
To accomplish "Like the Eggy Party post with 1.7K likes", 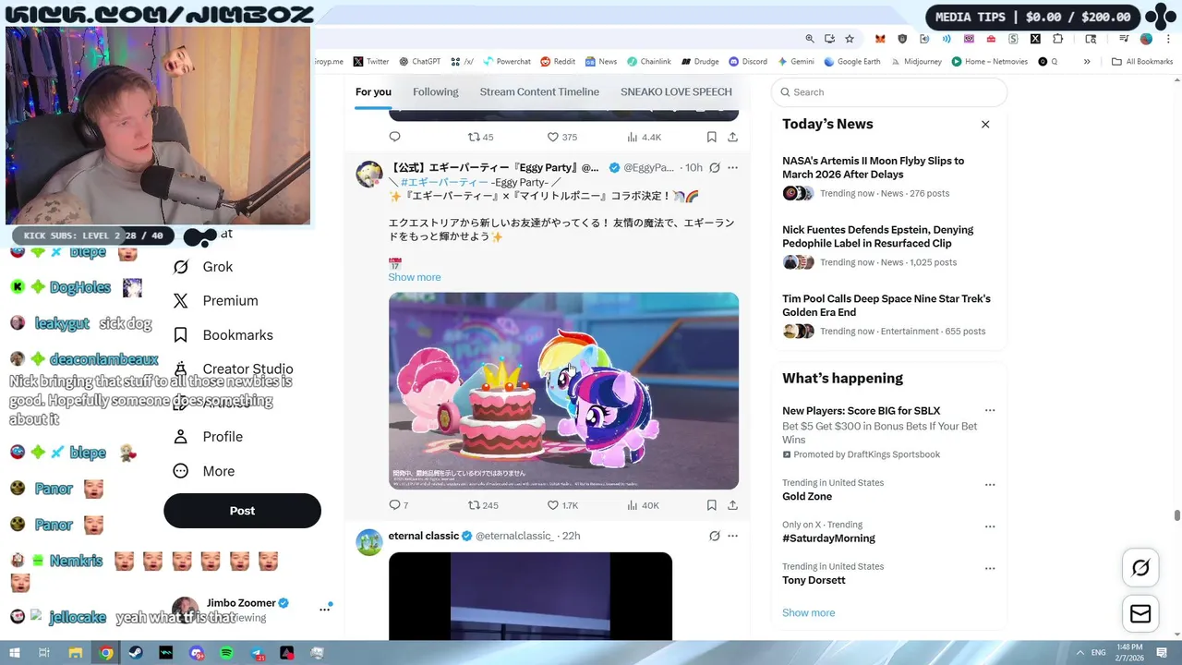I will 562,505.
